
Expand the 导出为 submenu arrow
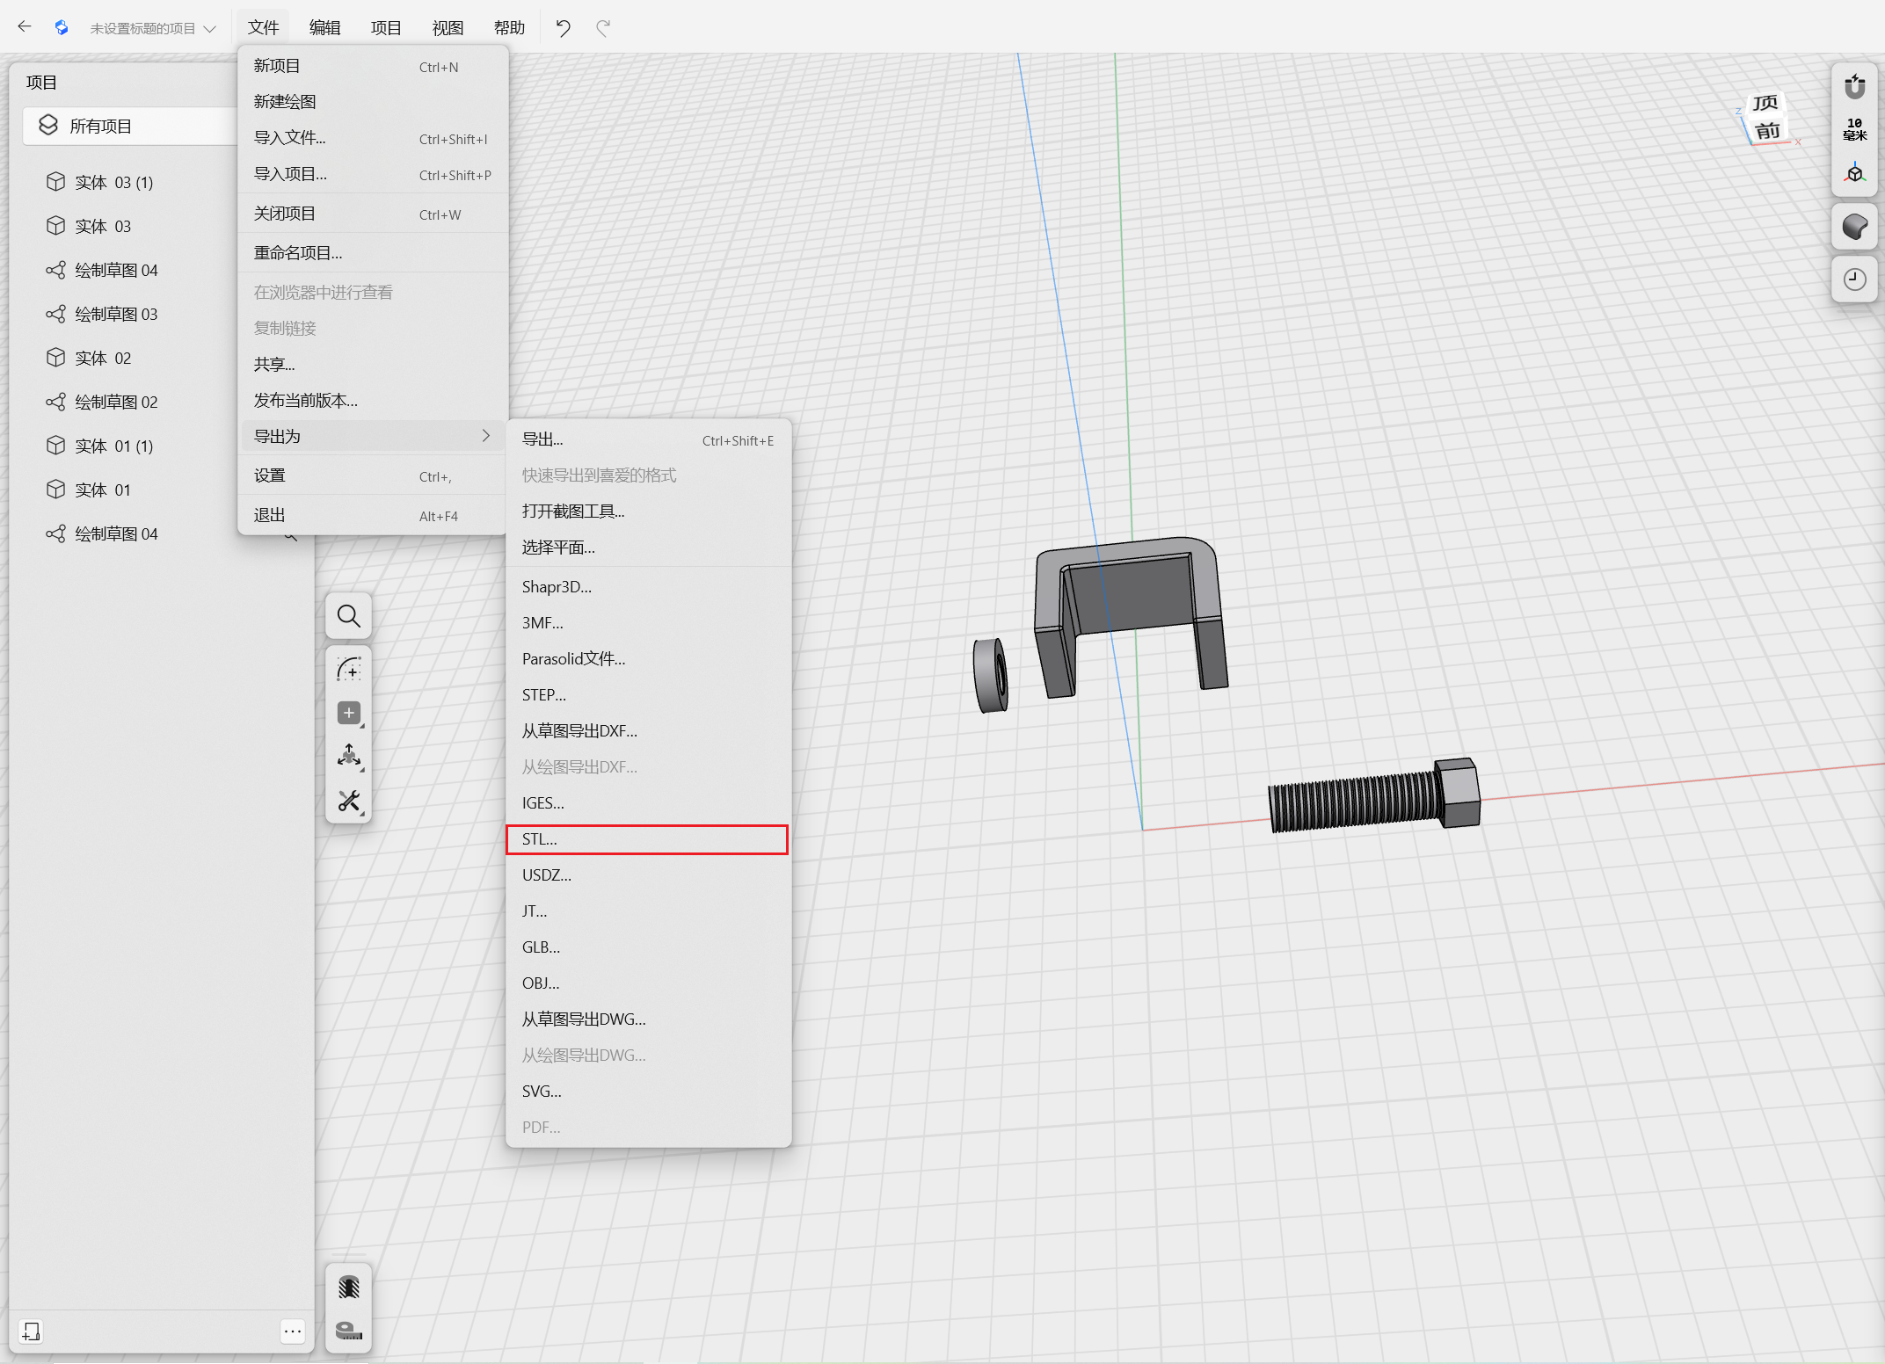point(486,436)
